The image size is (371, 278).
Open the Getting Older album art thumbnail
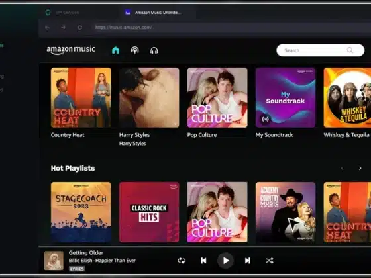(54, 261)
